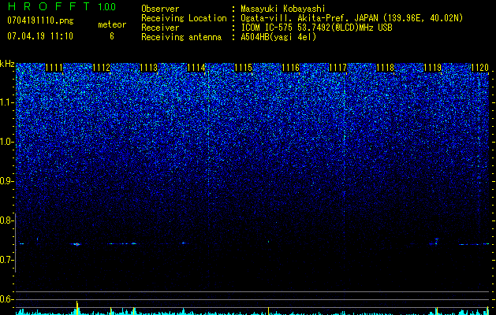Click the 1.1 kHz axis tick label

tap(6, 102)
